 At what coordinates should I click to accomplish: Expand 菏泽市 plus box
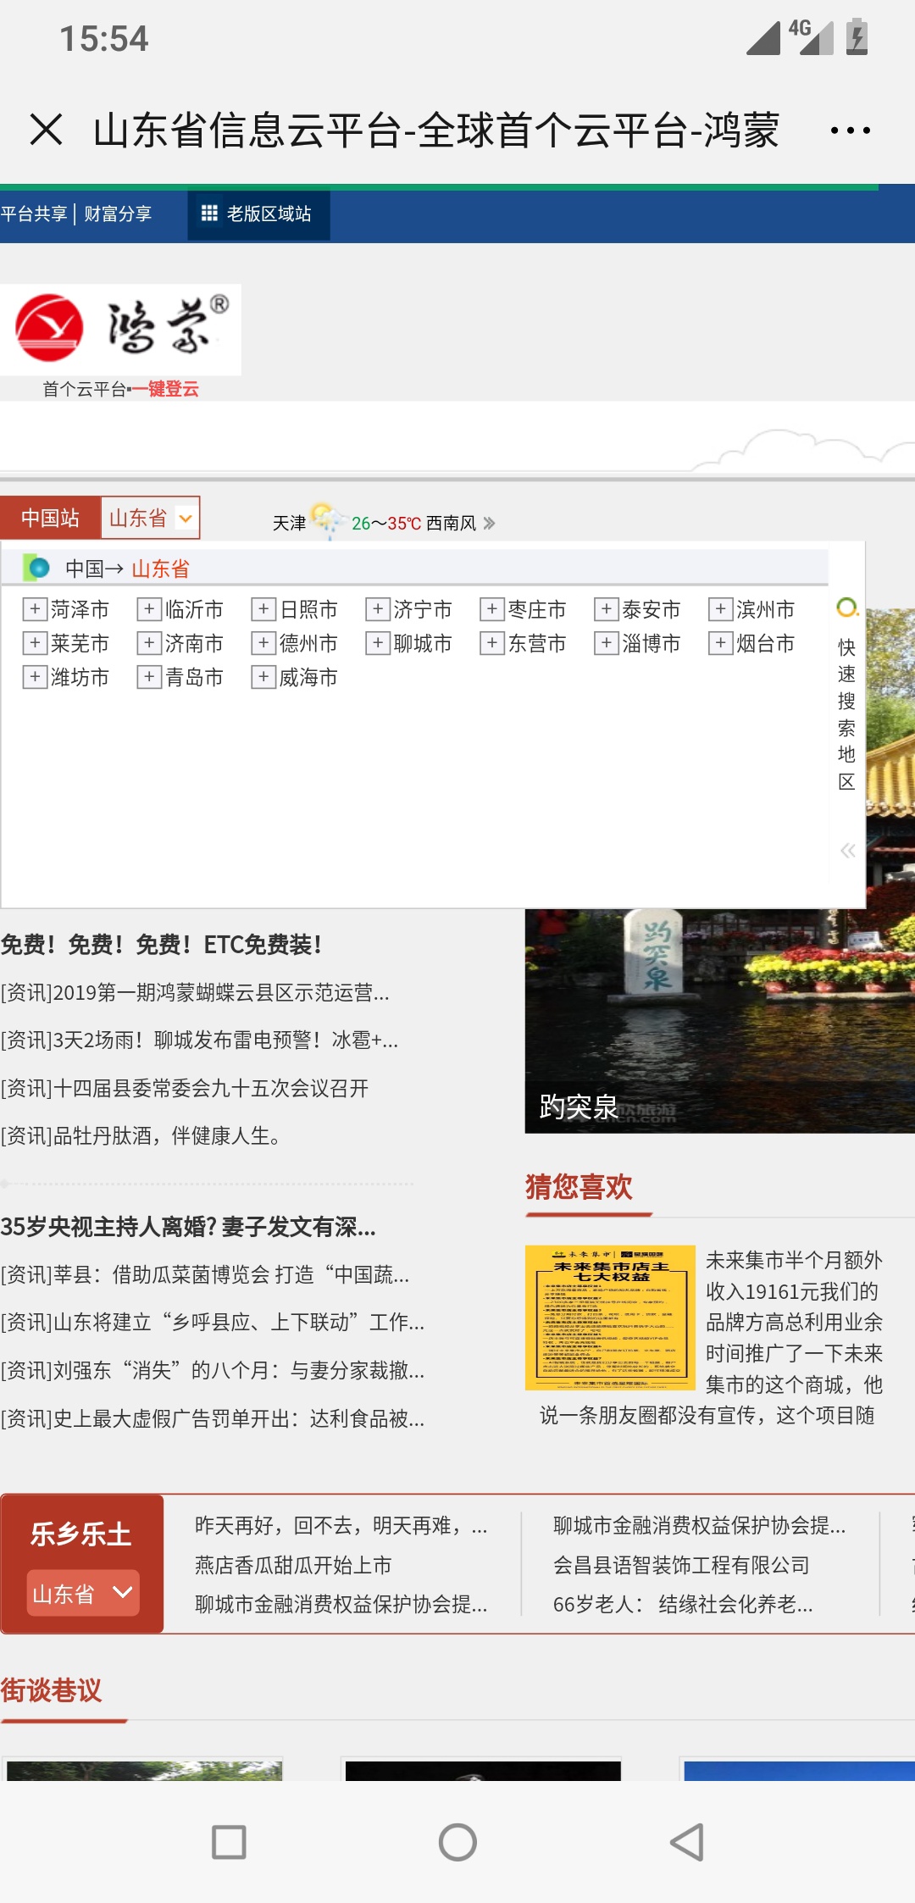tap(35, 609)
